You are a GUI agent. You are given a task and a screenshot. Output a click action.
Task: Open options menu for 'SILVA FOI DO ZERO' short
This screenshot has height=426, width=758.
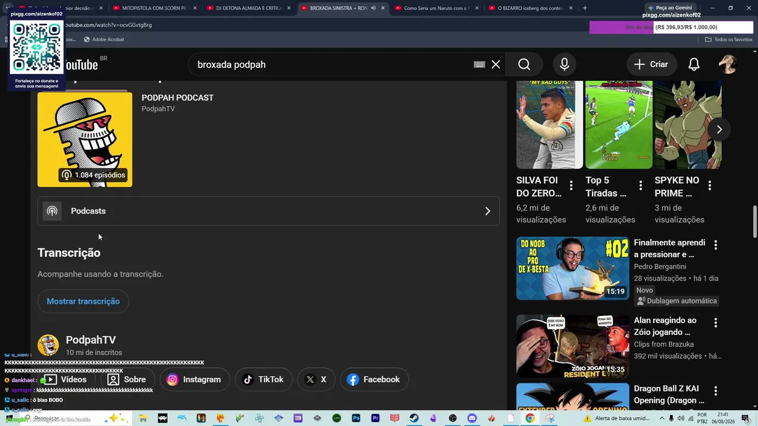click(571, 186)
